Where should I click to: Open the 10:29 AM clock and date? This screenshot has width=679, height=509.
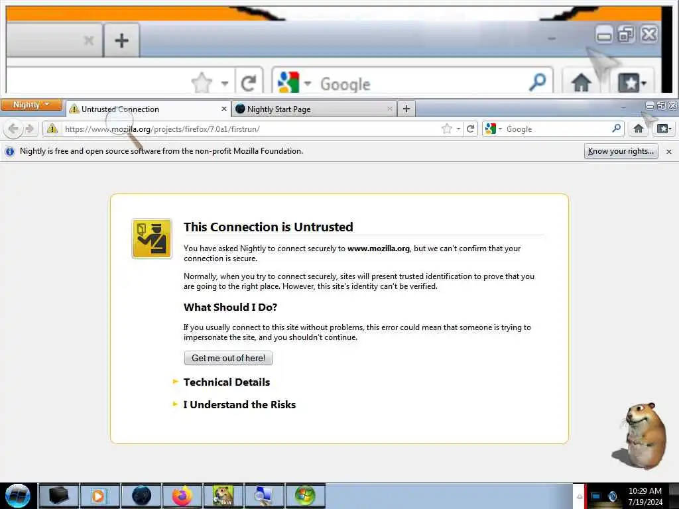[645, 496]
